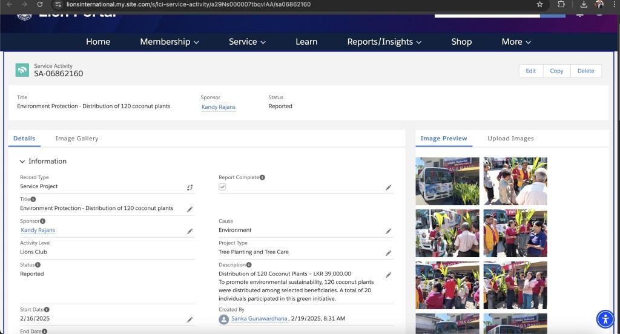Switch to Image Gallery tab
The height and width of the screenshot is (334, 620).
77,139
